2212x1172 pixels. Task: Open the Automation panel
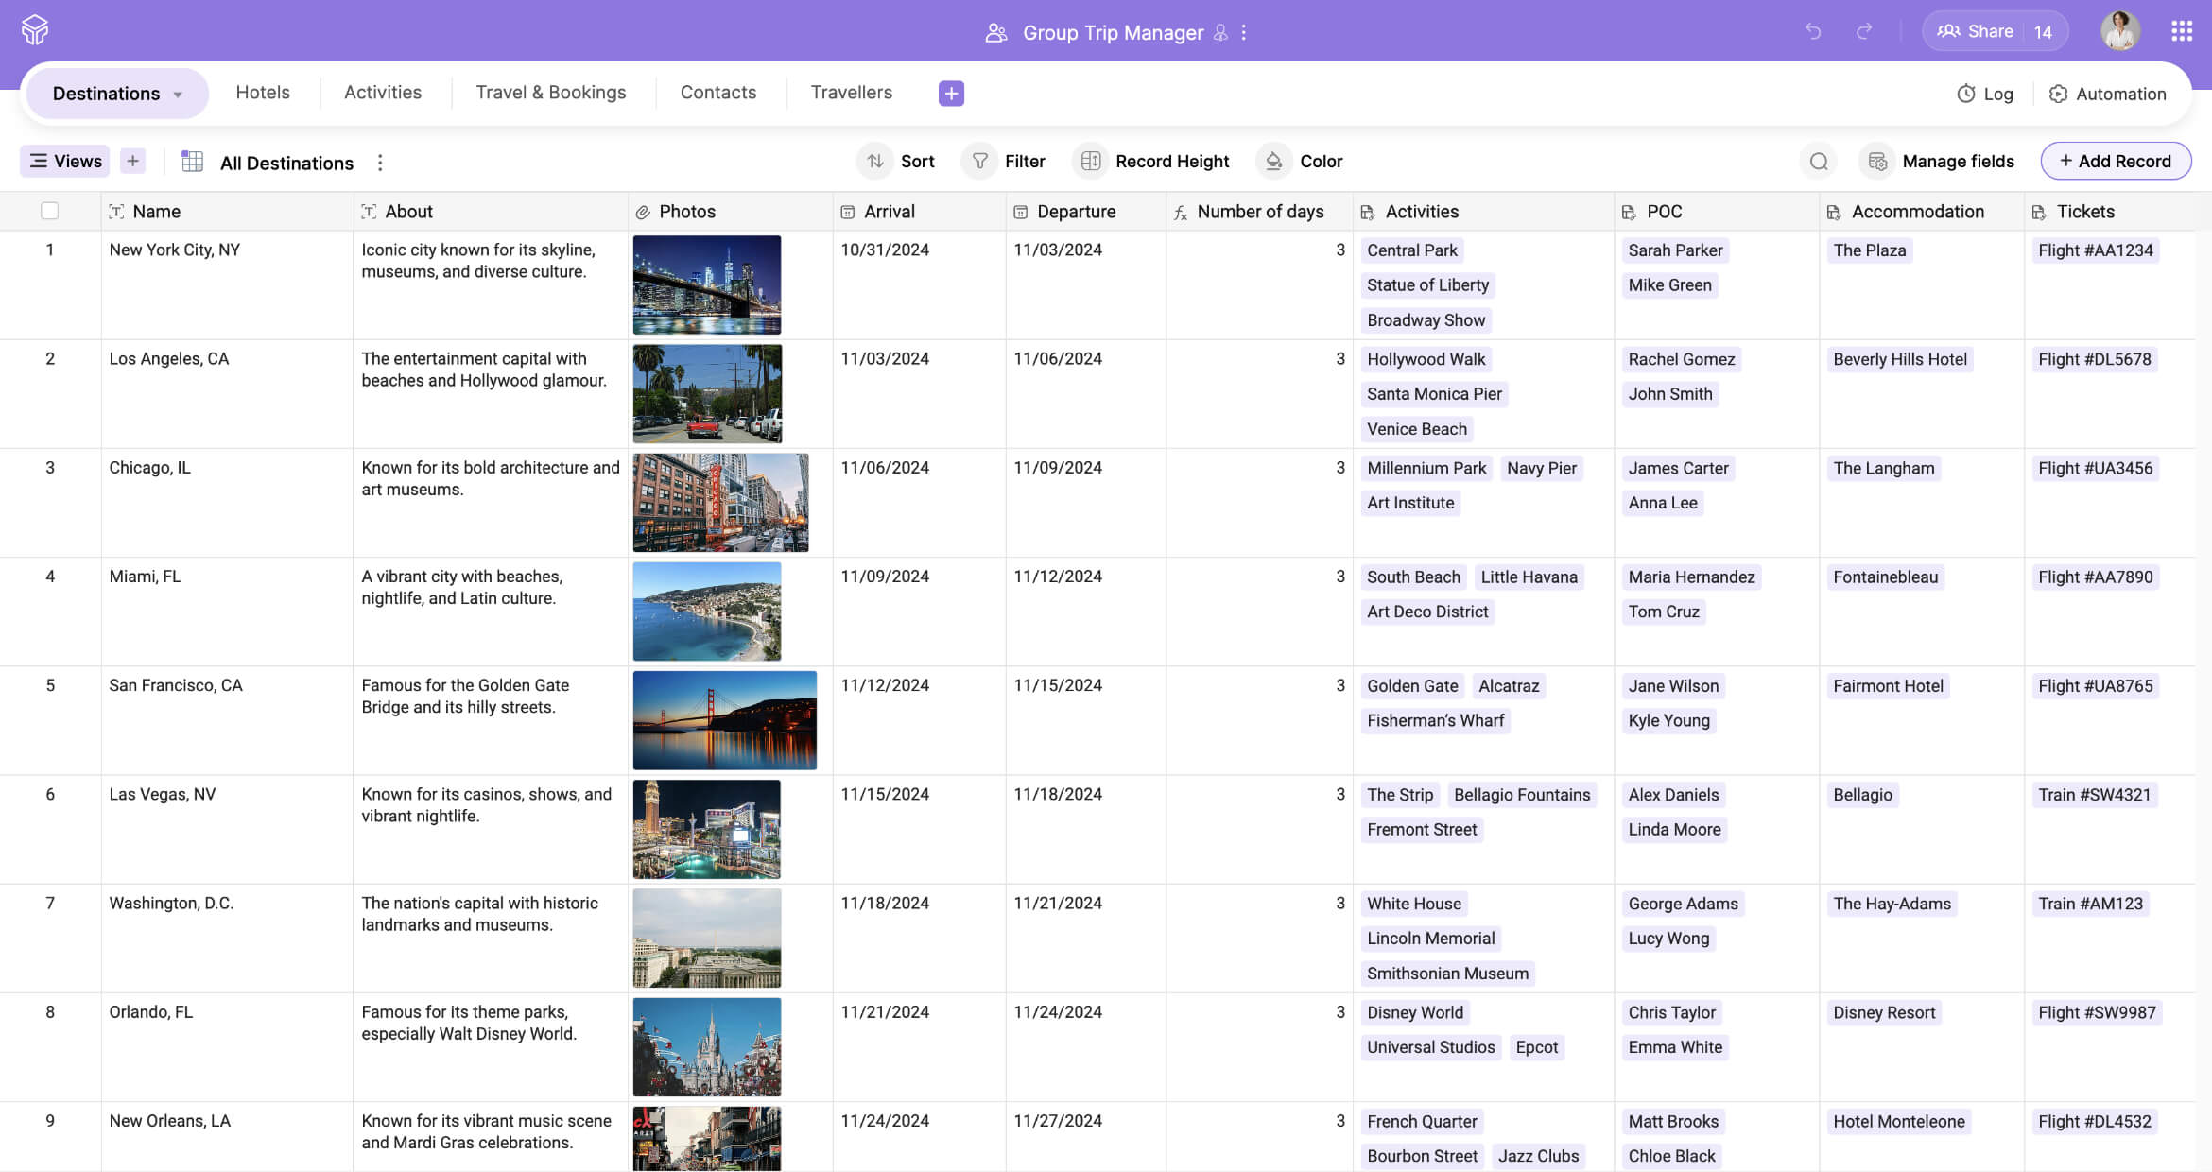pyautogui.click(x=2107, y=94)
